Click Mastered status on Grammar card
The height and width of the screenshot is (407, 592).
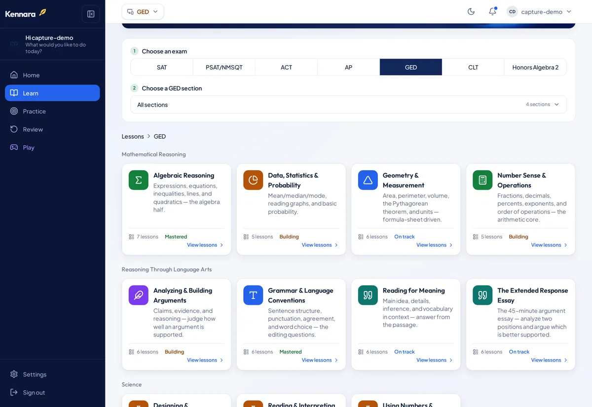(x=291, y=352)
